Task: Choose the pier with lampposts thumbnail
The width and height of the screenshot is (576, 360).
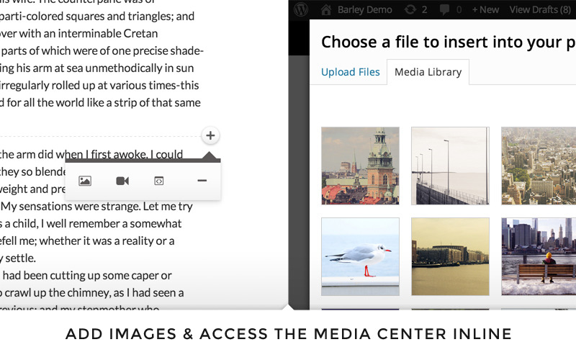Action: pos(450,166)
